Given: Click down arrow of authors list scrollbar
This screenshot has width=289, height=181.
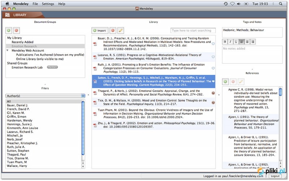Looking at the screenshot, I should [83, 167].
